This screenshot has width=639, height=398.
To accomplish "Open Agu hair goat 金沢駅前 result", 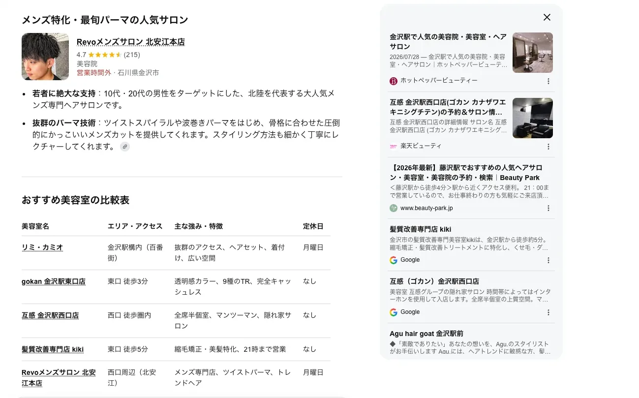I will (426, 334).
